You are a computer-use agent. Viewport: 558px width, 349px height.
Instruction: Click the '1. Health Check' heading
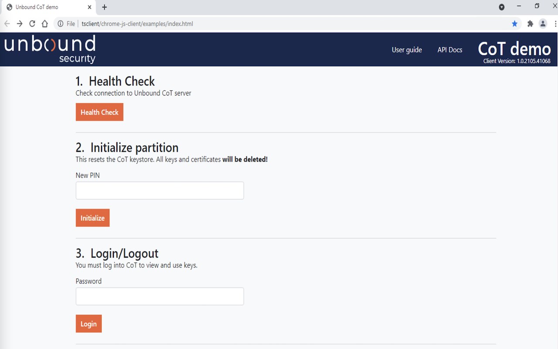[x=115, y=81]
